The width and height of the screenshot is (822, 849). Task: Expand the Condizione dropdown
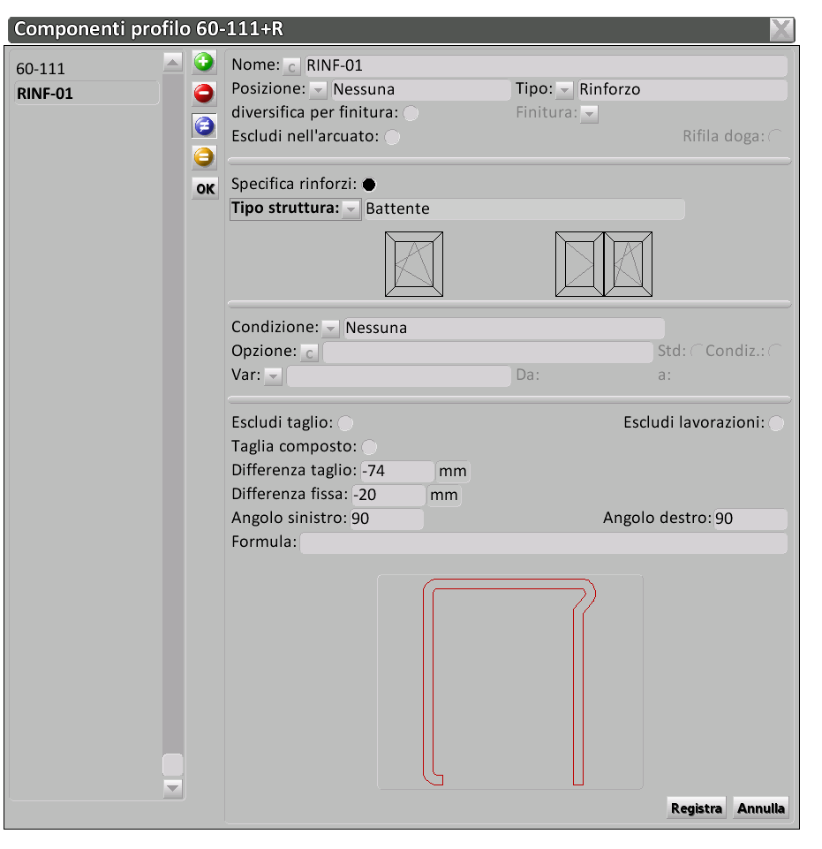330,329
